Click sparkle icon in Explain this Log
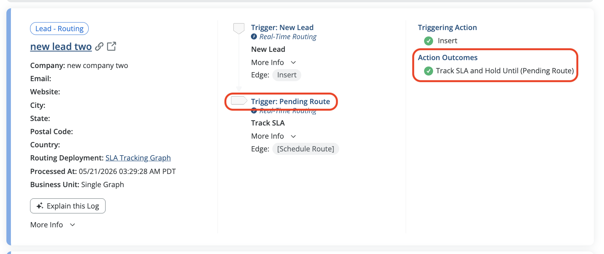Viewport: 604px width, 254px height. coord(40,206)
